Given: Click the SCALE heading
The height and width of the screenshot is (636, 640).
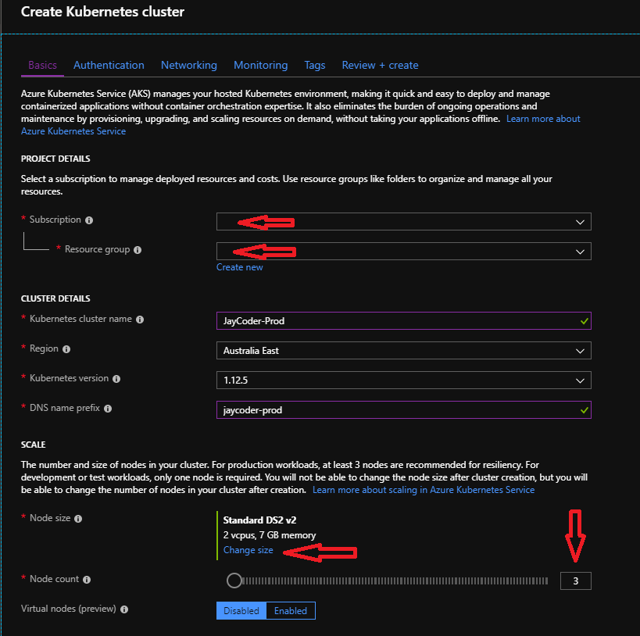Looking at the screenshot, I should (33, 445).
